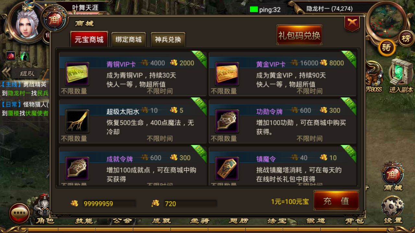The width and height of the screenshot is (415, 233).
Task: Select the 黄金VIP卡 item icon
Action: [227, 74]
